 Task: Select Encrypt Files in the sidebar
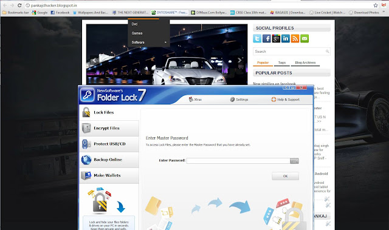coord(109,128)
